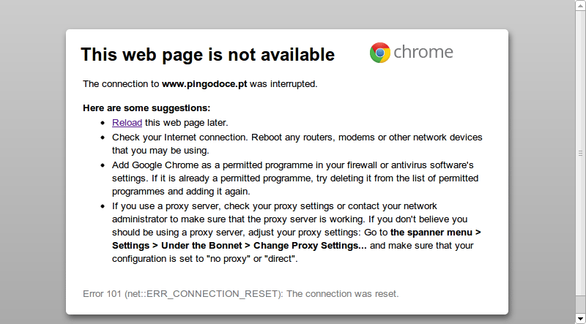Viewport: 586px width, 324px height.
Task: Click 'Here are some suggestions:' heading
Action: pos(146,108)
